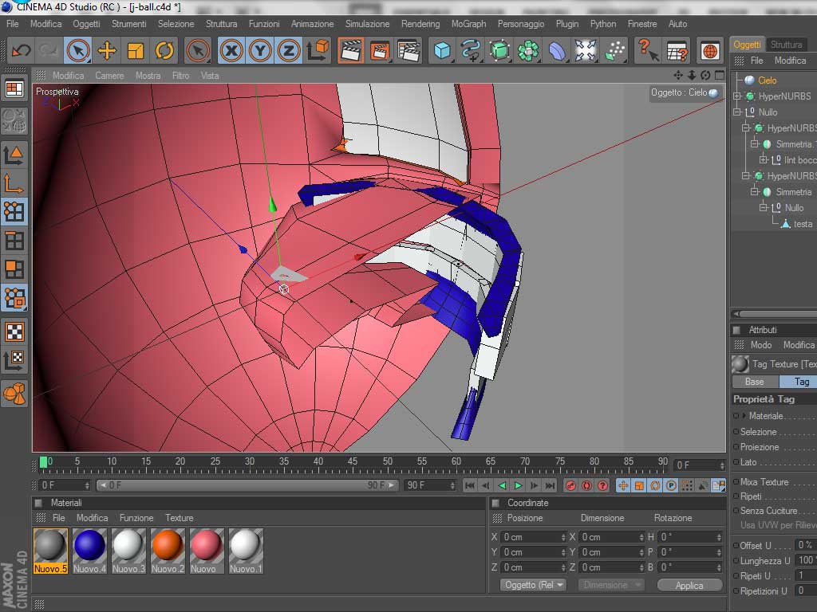Activate the Rotate tool in top toolbar
817x612 pixels.
tap(164, 51)
